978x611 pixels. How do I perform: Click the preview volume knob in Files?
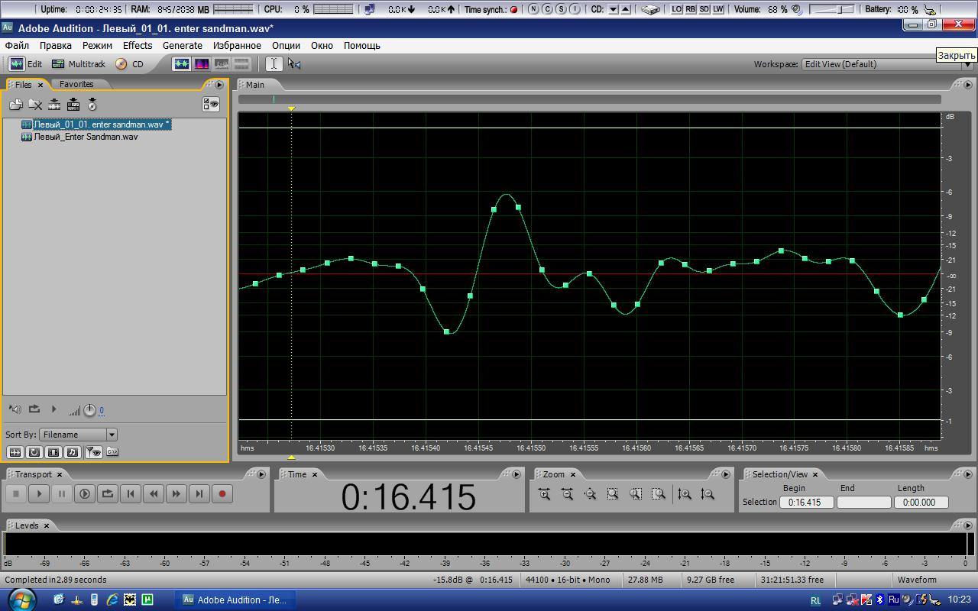(89, 411)
